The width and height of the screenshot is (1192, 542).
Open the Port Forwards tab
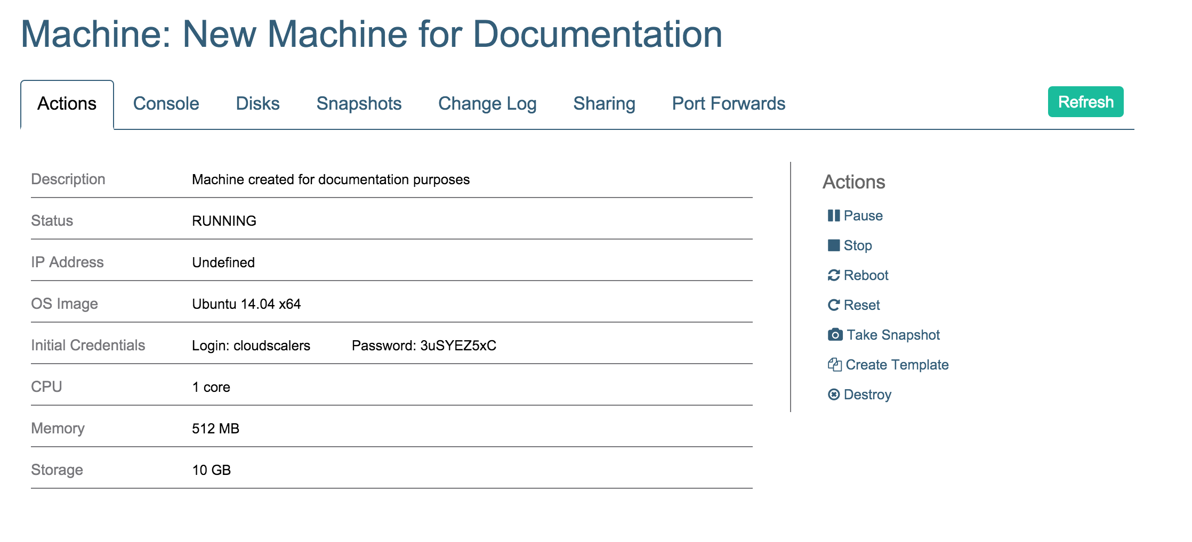tap(728, 104)
